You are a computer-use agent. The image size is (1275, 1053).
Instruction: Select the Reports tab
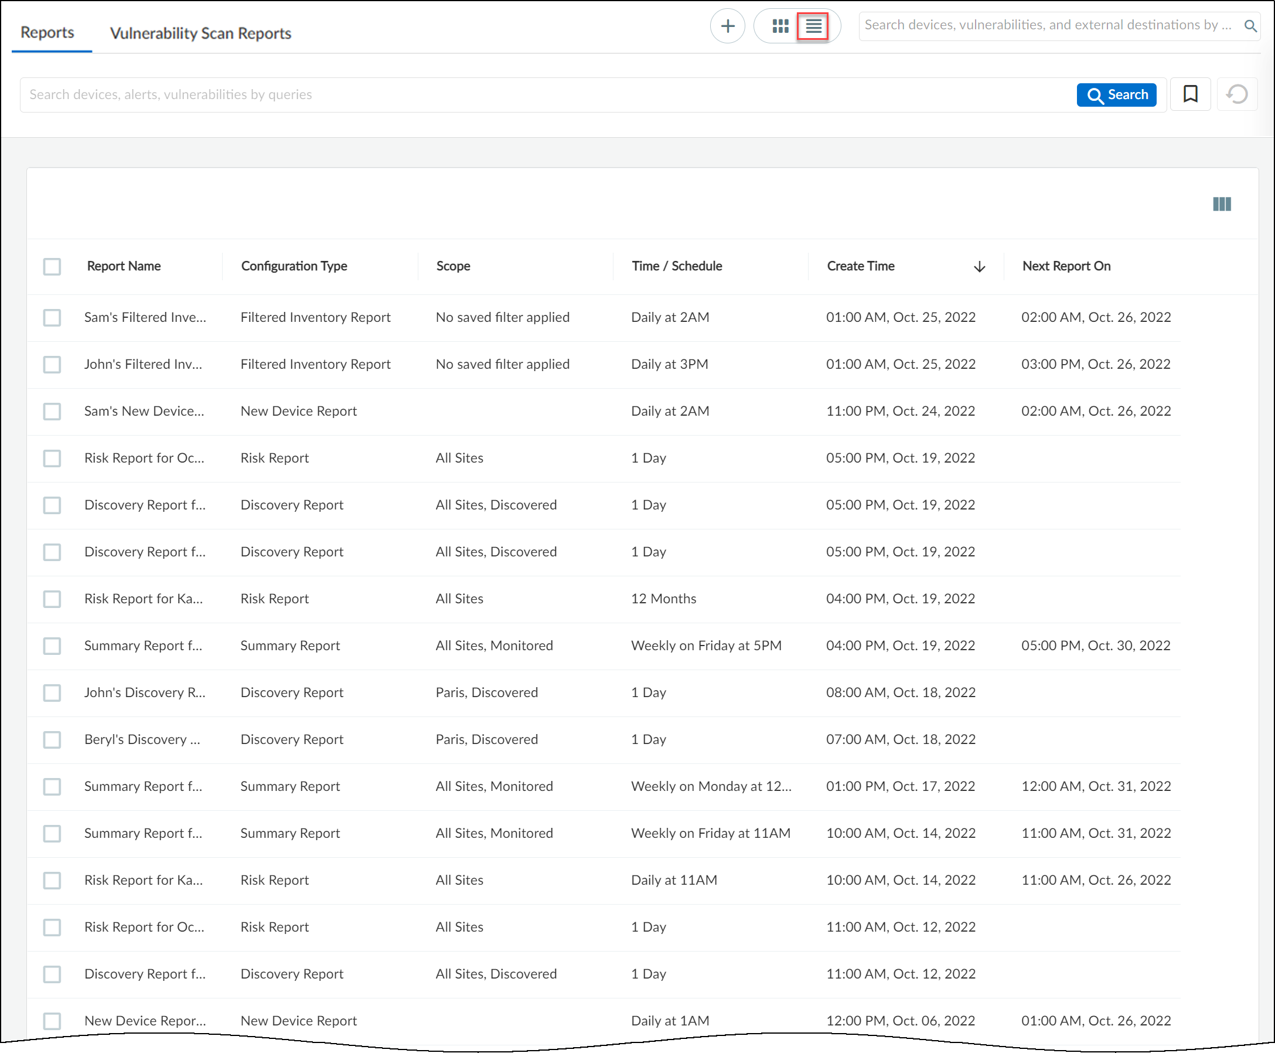pos(47,32)
